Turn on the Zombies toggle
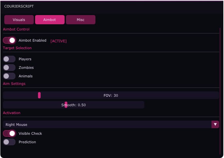The image size is (224, 158). pos(9,68)
